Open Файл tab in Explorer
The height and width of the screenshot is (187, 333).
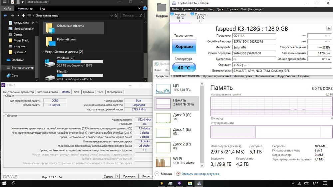click(x=7, y=9)
